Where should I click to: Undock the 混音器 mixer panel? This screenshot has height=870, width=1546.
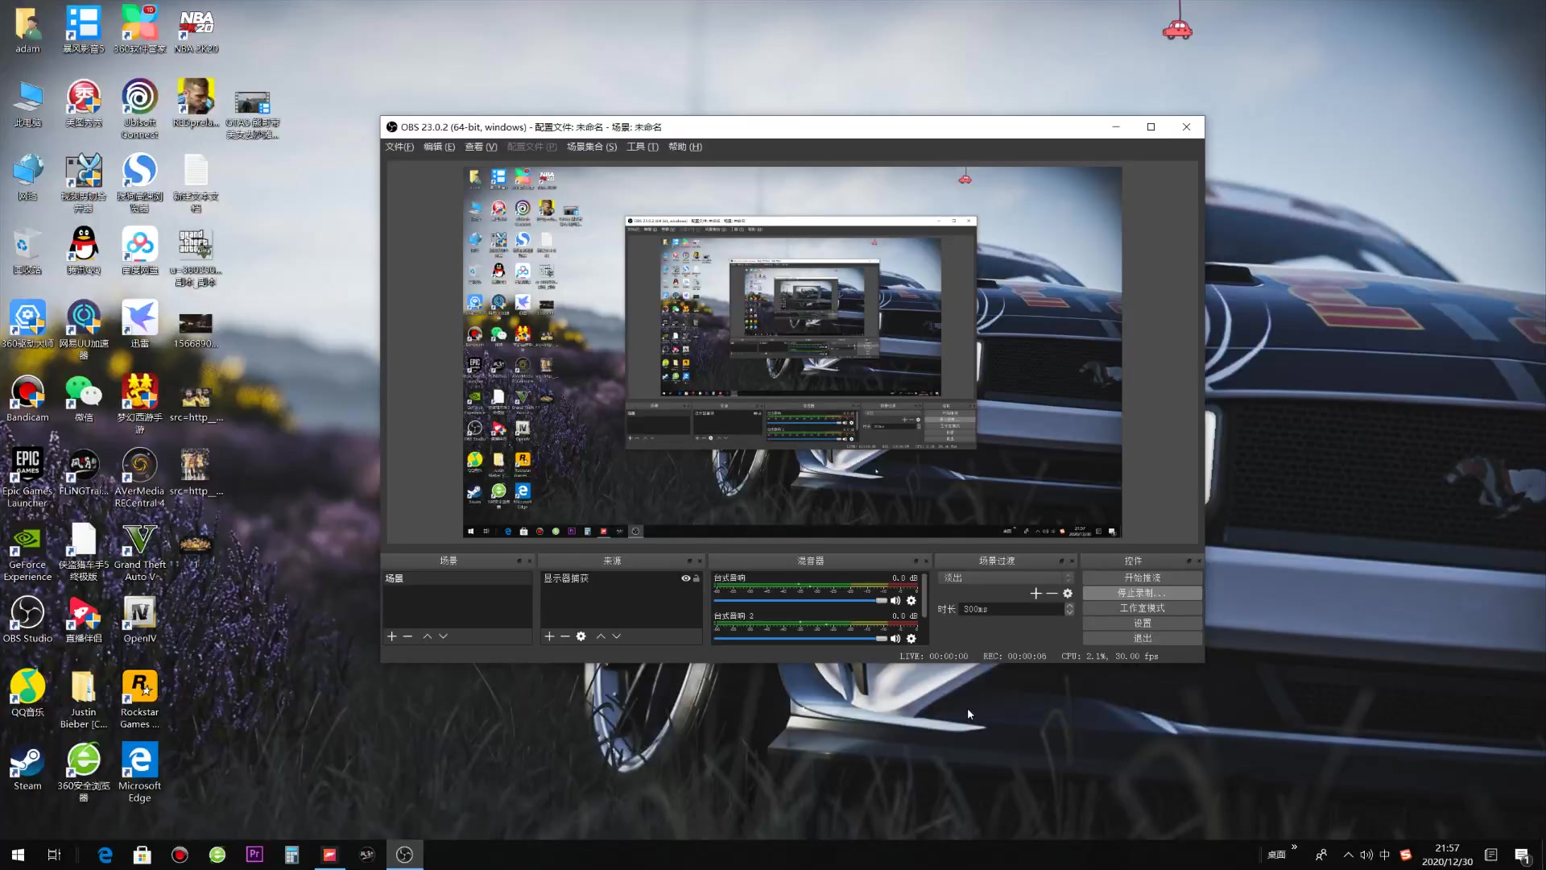coord(916,561)
